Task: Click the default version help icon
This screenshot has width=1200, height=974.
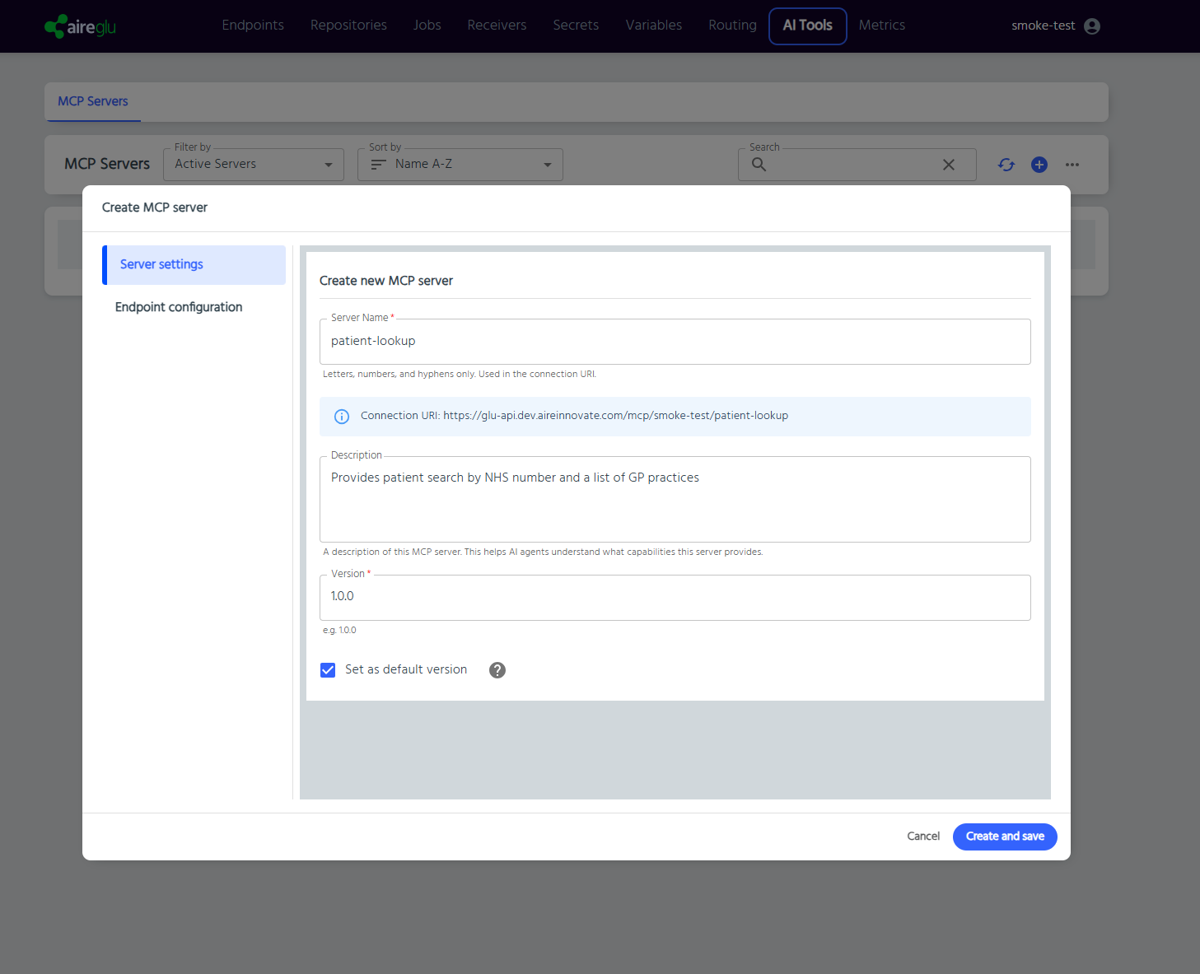Action: tap(497, 670)
